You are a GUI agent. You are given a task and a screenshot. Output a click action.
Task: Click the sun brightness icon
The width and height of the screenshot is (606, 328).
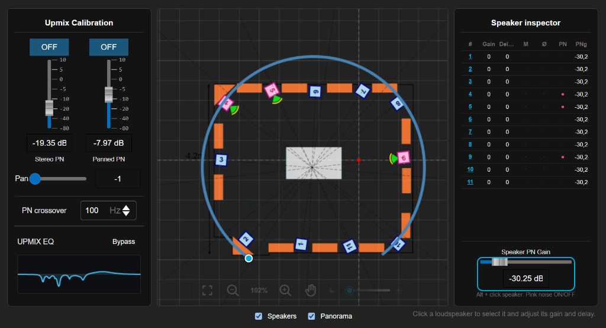(x=398, y=290)
